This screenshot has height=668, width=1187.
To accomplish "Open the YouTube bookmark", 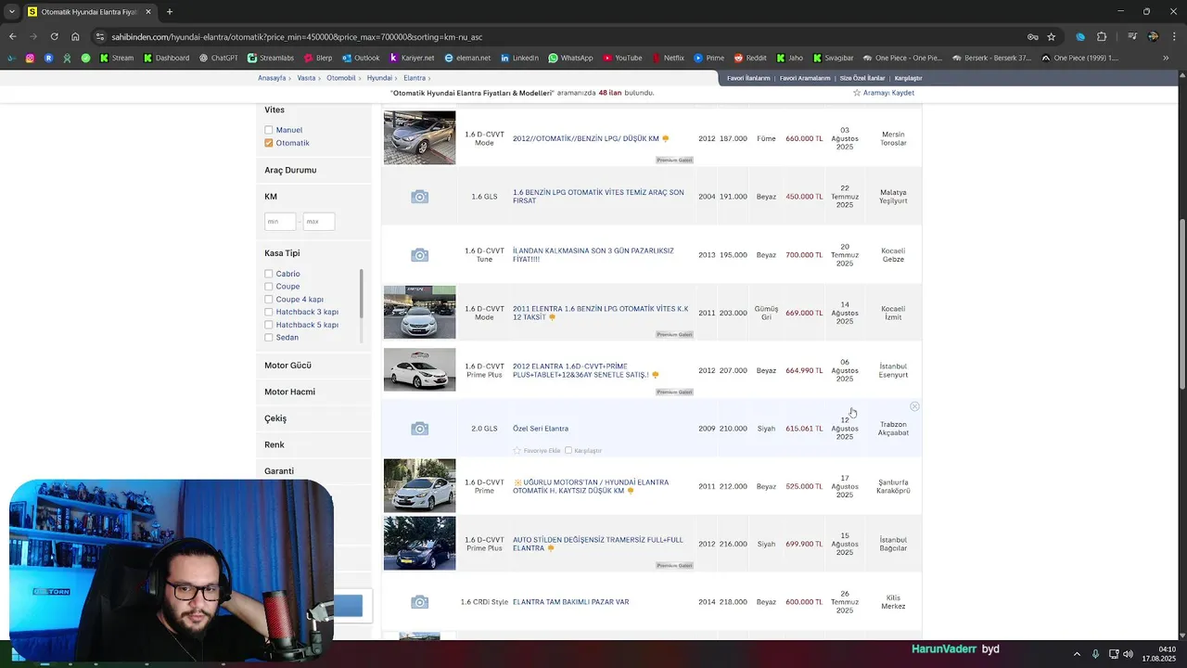I will click(622, 58).
